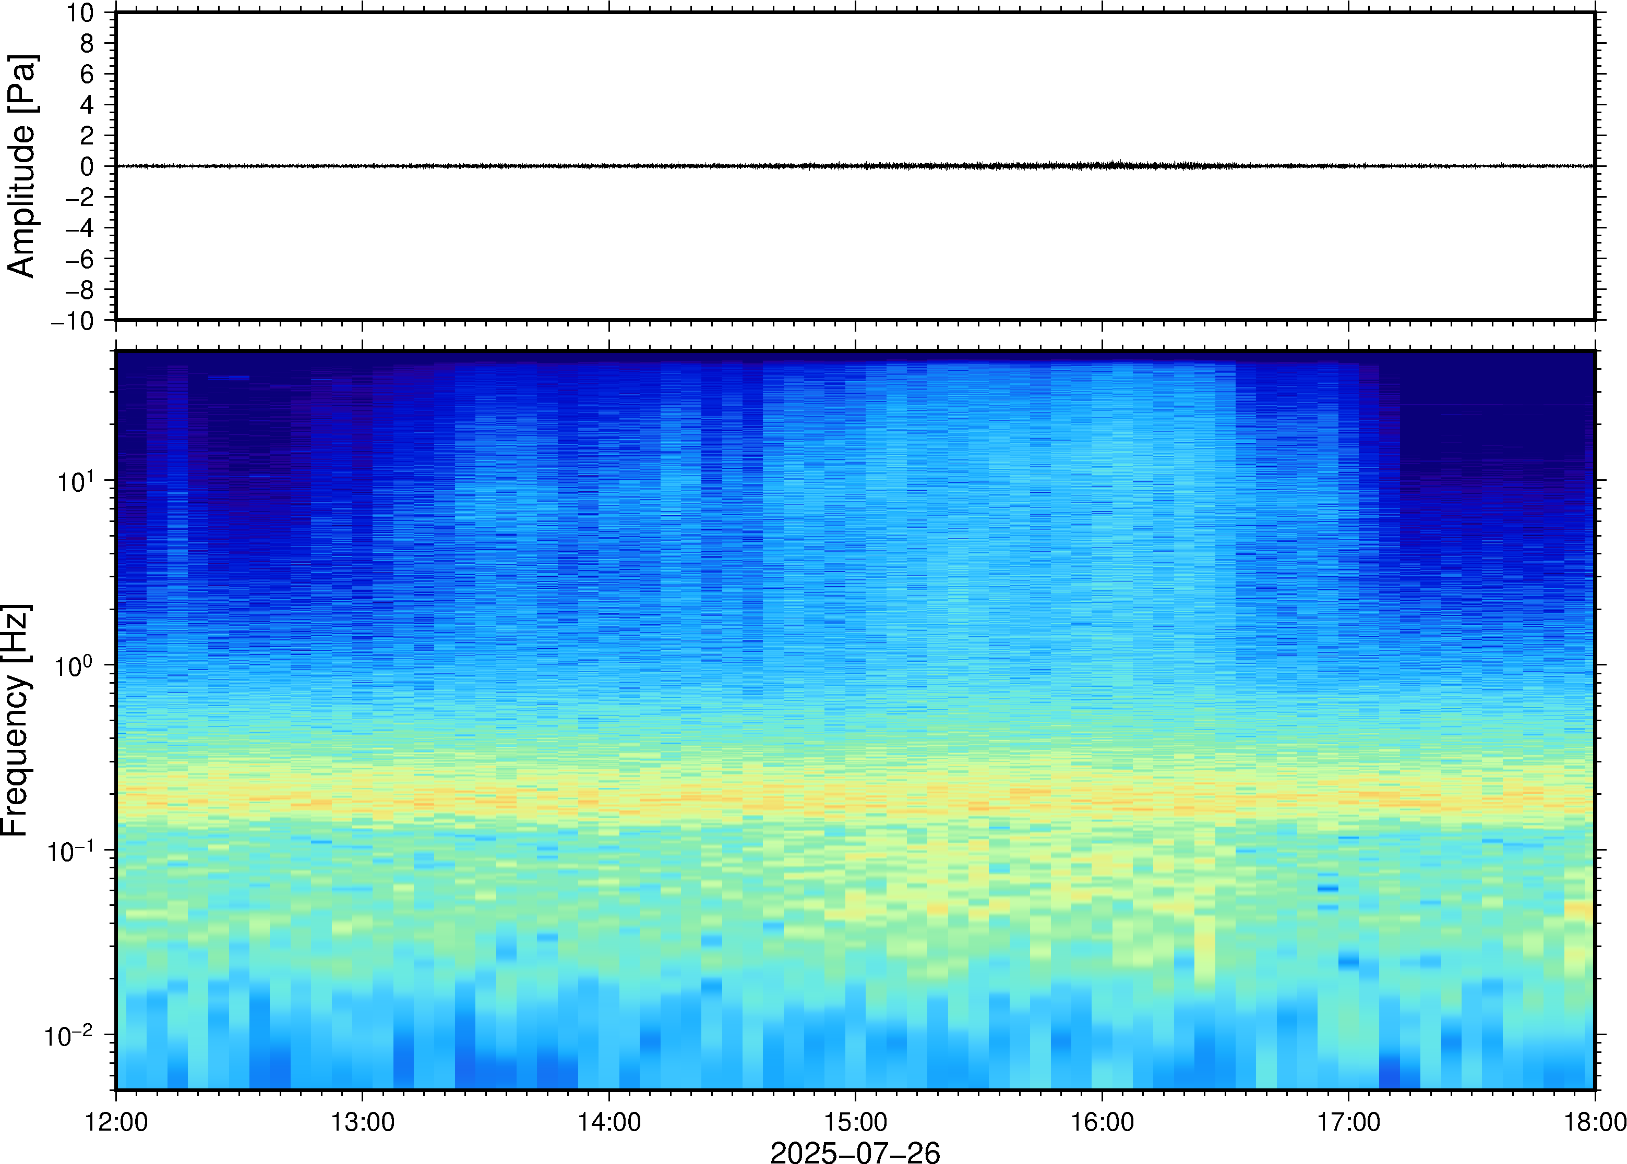The height and width of the screenshot is (1164, 1627).
Task: Click the 18:00 time axis label
Action: click(x=1595, y=1122)
